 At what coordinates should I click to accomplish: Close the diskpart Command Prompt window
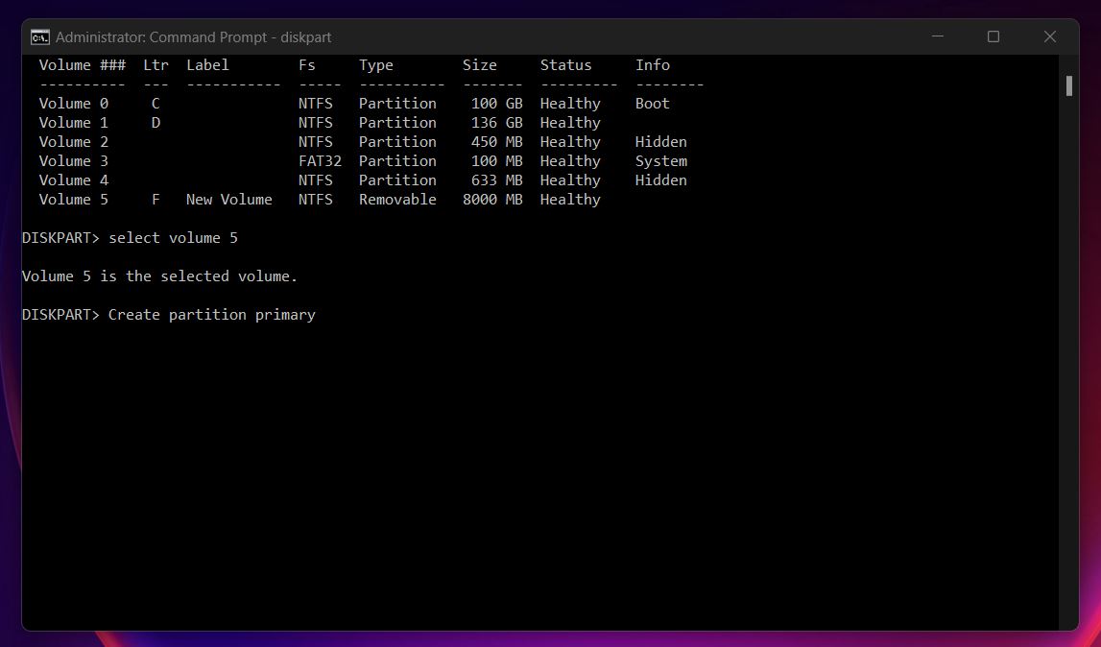point(1050,36)
